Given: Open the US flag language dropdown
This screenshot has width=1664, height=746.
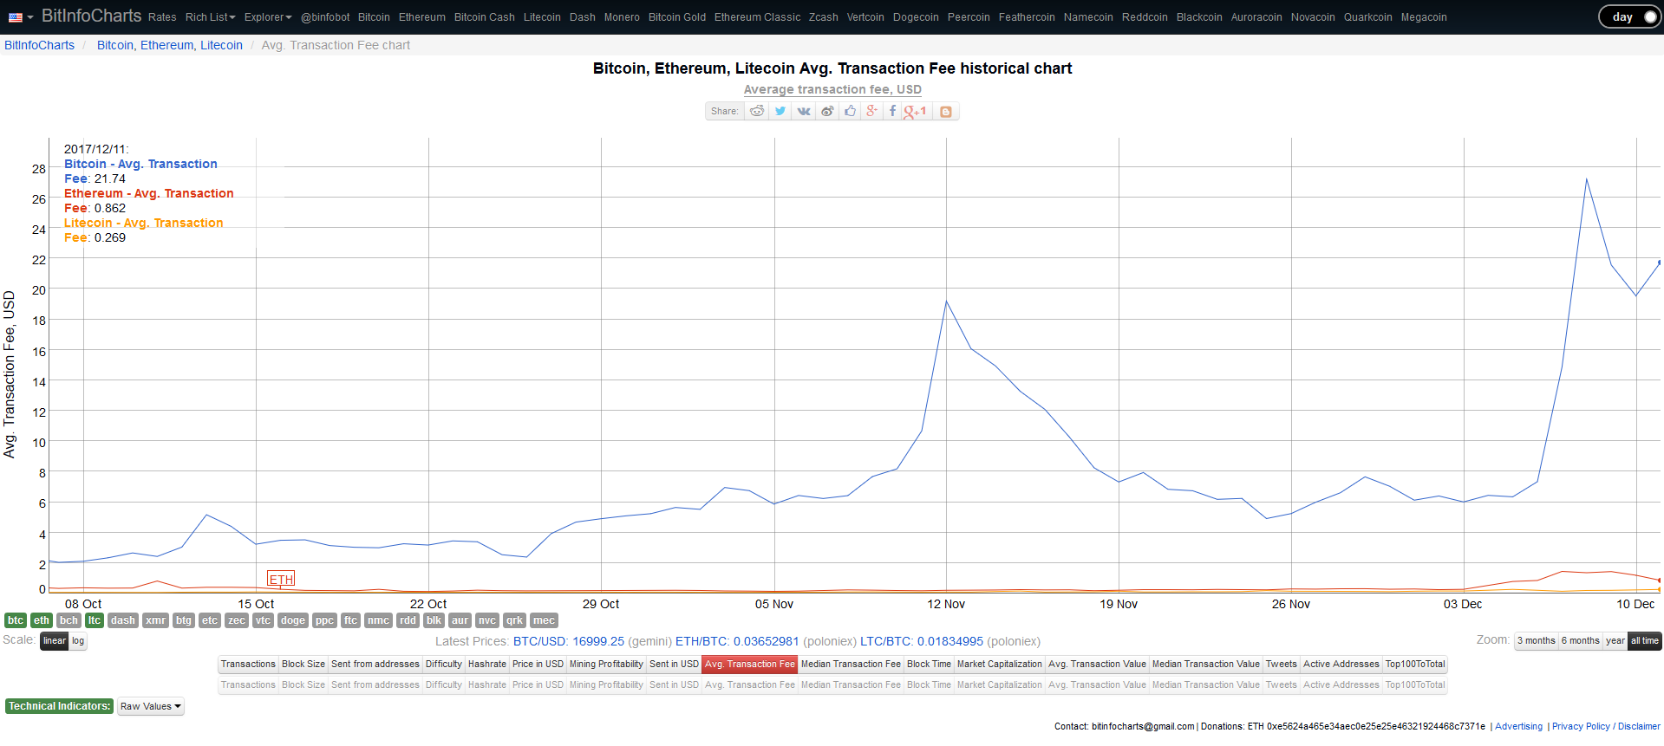Looking at the screenshot, I should pyautogui.click(x=21, y=17).
